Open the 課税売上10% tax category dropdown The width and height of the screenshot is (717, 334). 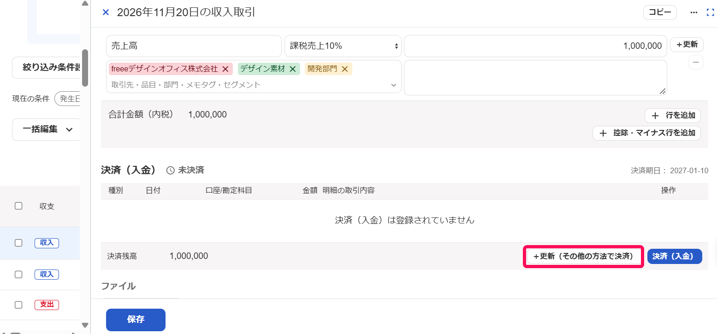[343, 46]
